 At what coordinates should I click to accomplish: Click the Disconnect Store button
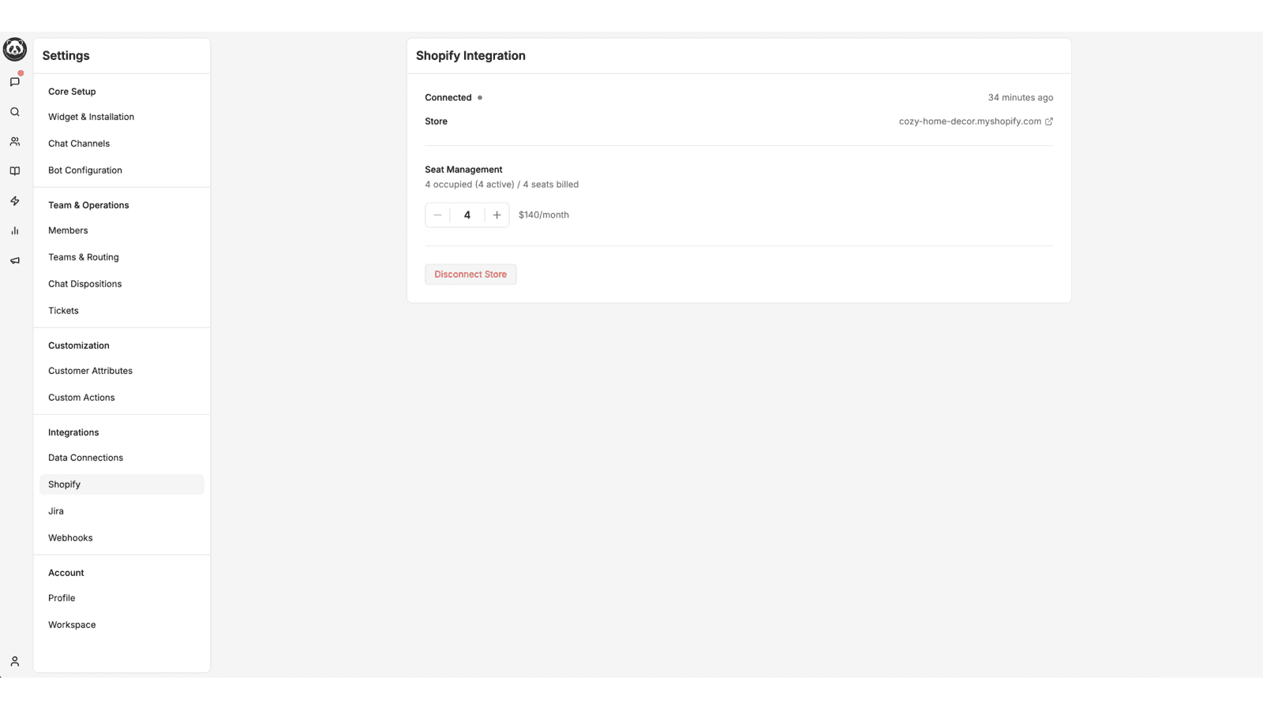coord(470,274)
